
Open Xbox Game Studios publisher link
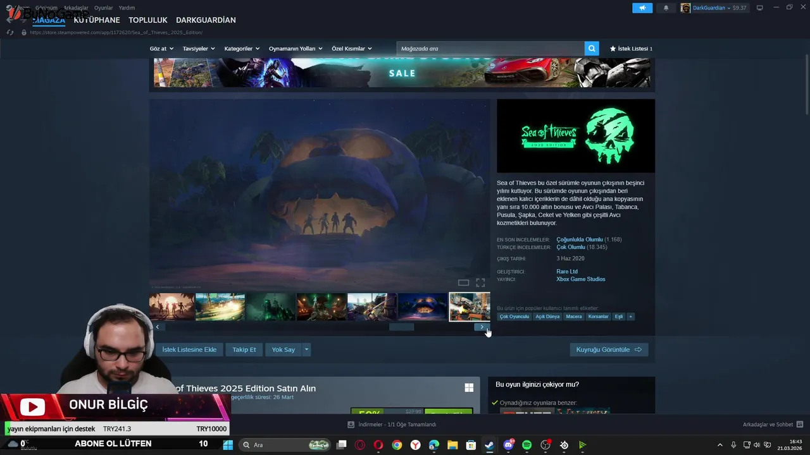(x=581, y=279)
